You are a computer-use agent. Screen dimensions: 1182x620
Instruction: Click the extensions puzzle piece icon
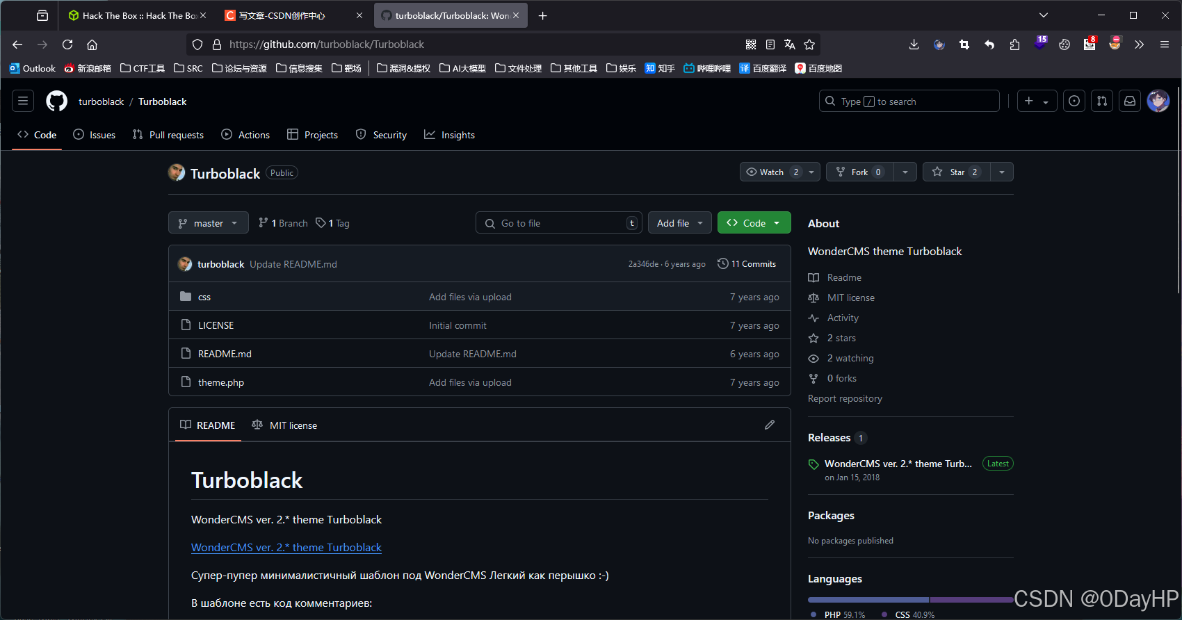coord(1014,44)
